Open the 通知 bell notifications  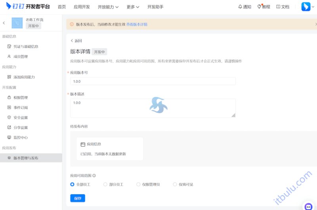pyautogui.click(x=244, y=7)
